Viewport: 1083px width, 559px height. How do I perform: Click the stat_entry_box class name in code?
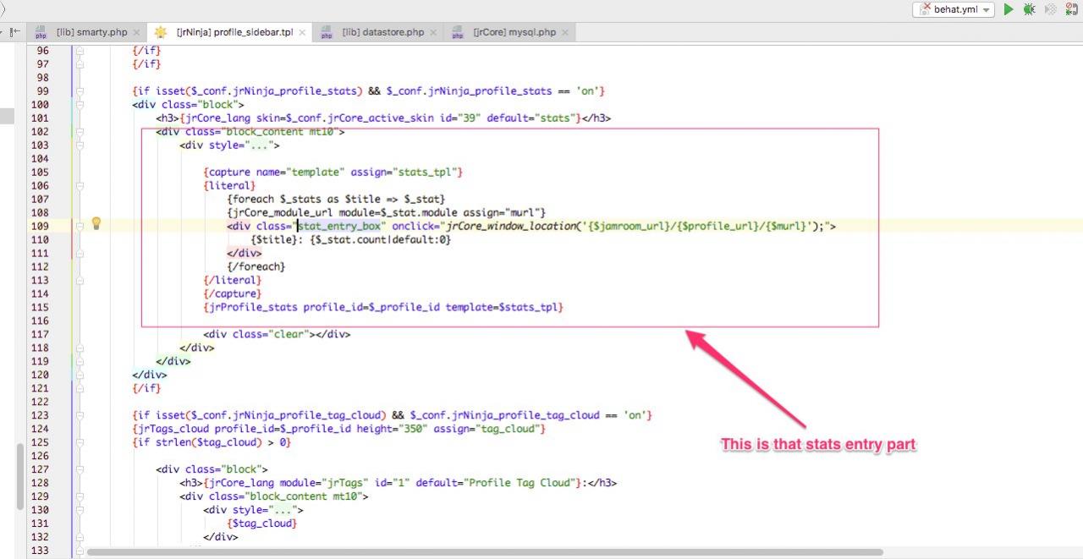coord(342,227)
